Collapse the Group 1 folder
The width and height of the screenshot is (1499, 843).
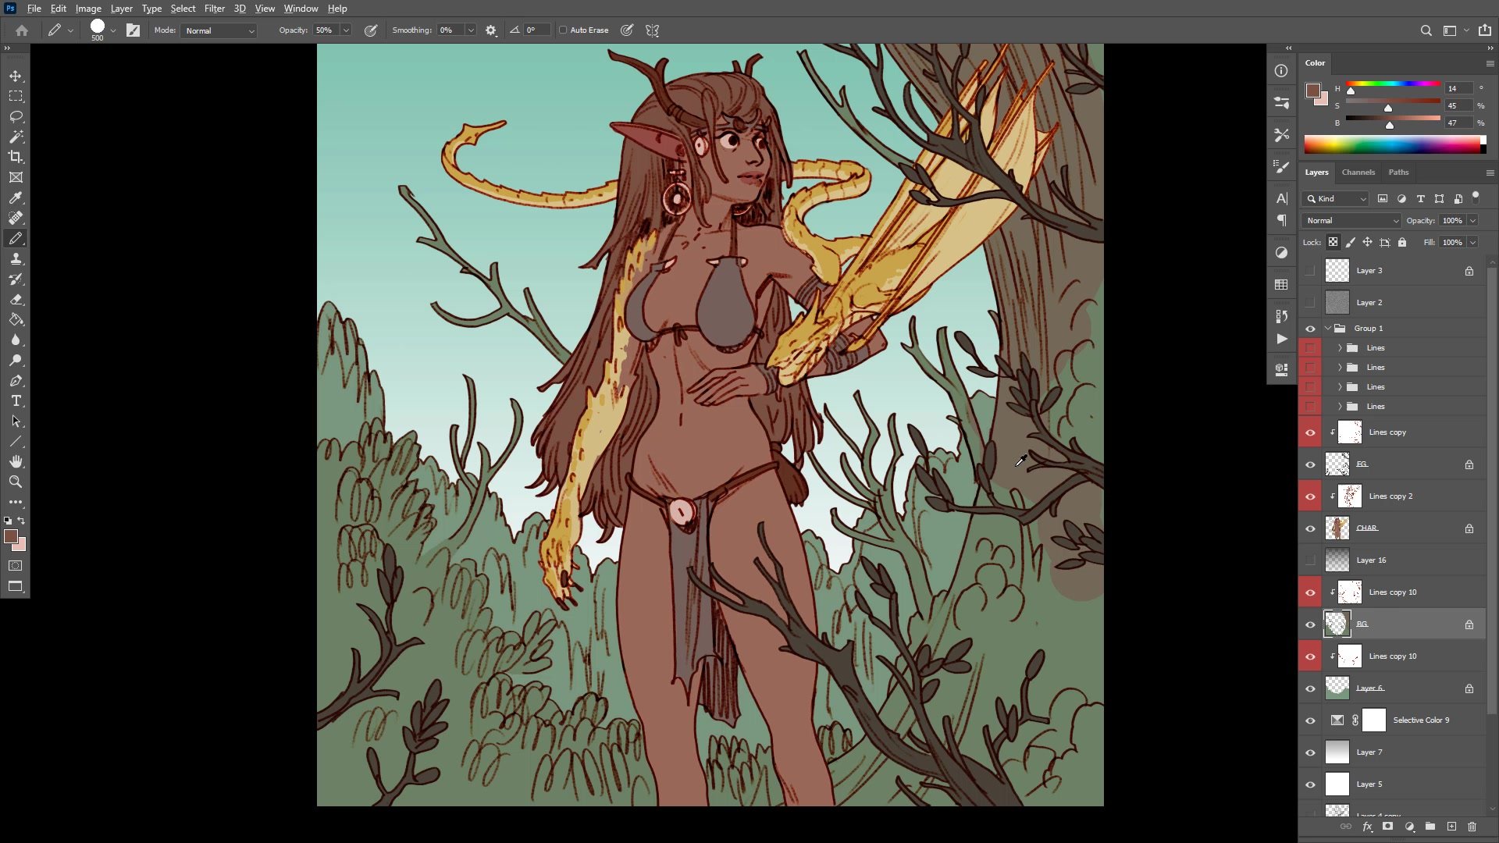click(1328, 329)
